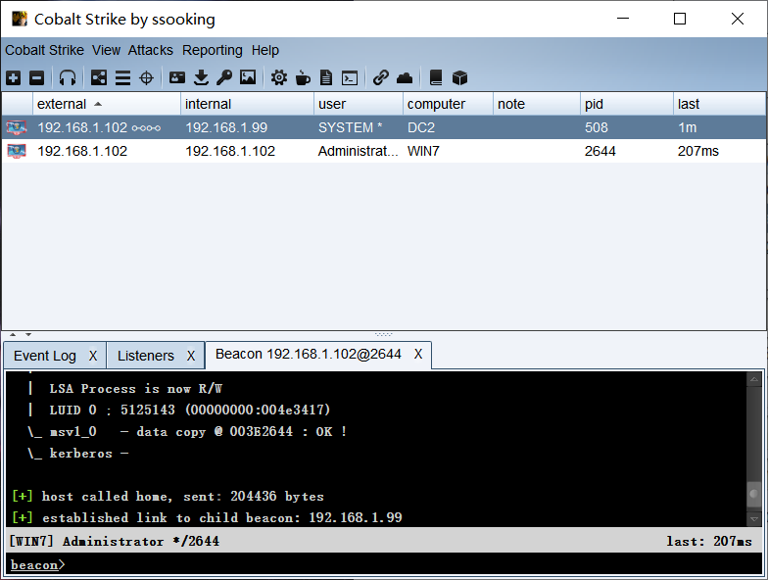Open the Help menu
The height and width of the screenshot is (580, 768).
point(264,50)
